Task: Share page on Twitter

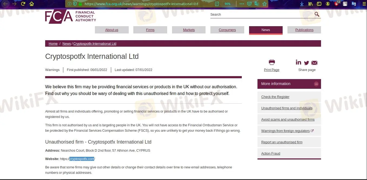Action: (x=306, y=63)
